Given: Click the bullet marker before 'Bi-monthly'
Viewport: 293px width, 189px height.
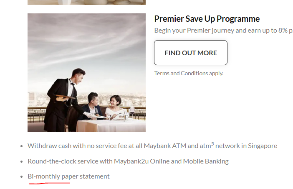Looking at the screenshot, I should coord(21,176).
